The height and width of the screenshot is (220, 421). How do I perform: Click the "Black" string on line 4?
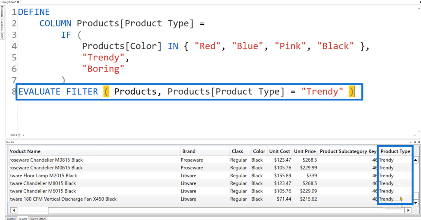click(335, 46)
